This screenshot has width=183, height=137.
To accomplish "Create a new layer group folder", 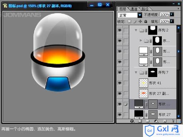I will tap(148, 121).
